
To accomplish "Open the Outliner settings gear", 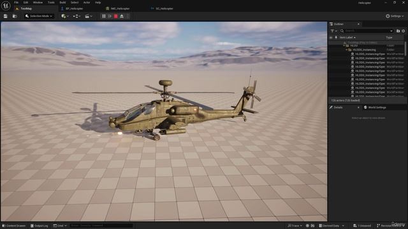I will point(404,31).
